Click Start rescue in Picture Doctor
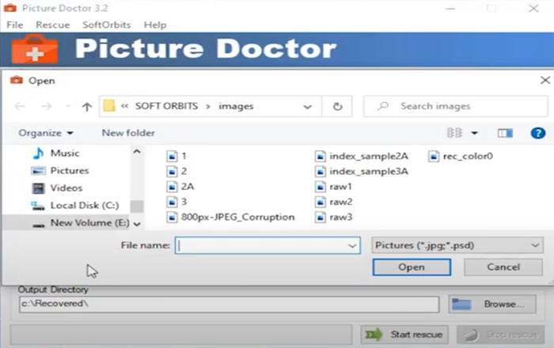Viewport: 554px width, 348px height. coord(404,335)
